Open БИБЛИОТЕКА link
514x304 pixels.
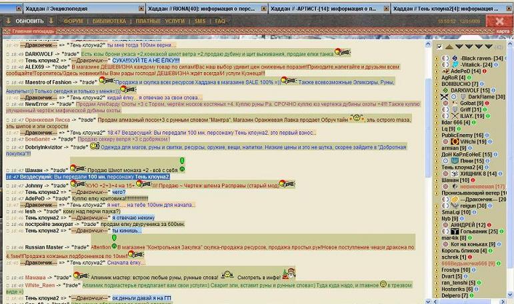(109, 21)
